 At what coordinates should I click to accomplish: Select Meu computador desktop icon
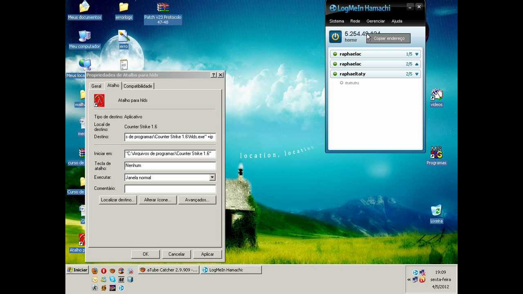tap(85, 40)
